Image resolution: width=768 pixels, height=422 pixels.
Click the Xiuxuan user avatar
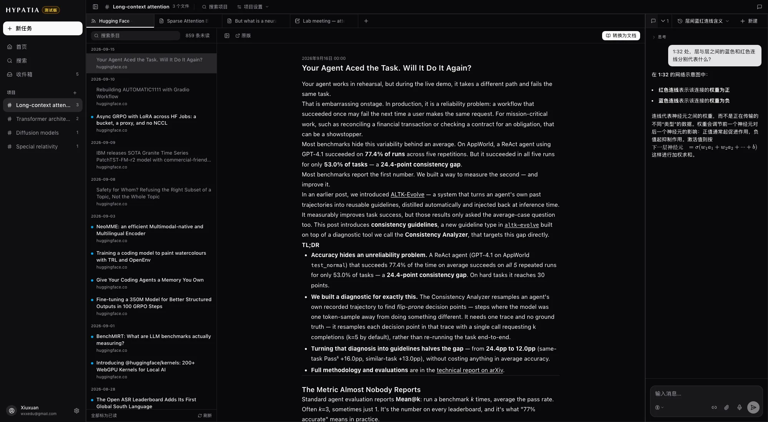[x=12, y=410]
